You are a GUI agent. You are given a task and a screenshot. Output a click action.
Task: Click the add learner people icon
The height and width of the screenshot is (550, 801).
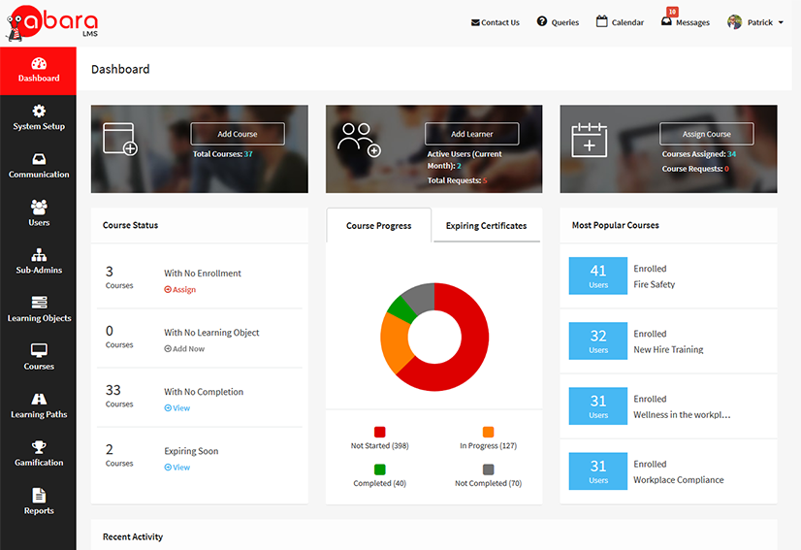(359, 140)
